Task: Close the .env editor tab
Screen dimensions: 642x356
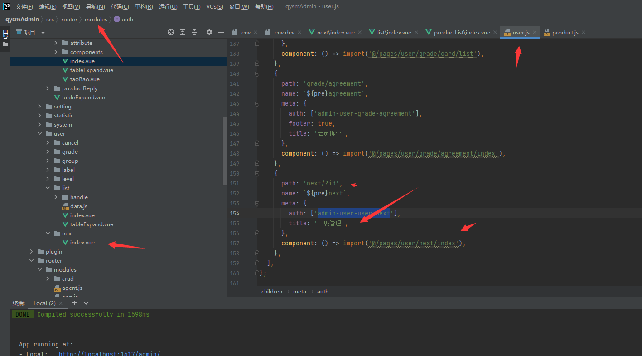Action: (x=256, y=33)
